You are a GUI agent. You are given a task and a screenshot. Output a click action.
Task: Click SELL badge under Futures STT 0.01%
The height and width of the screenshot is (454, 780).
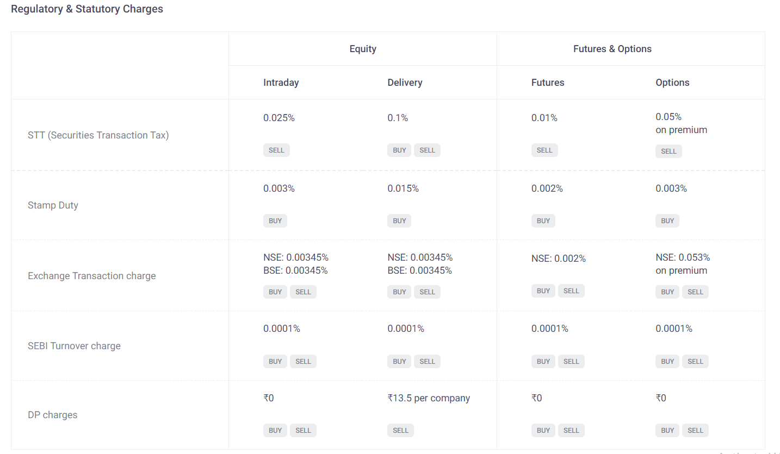pos(544,150)
